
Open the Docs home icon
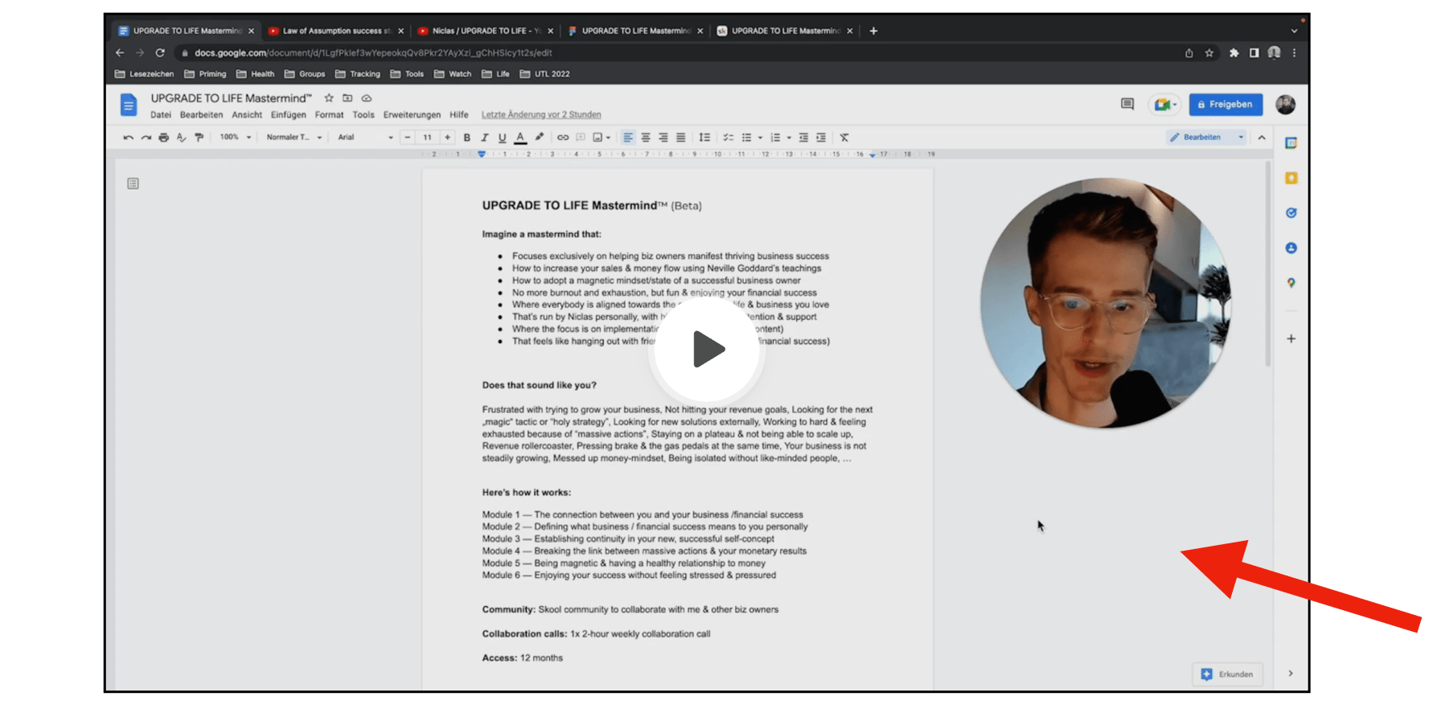click(x=129, y=105)
